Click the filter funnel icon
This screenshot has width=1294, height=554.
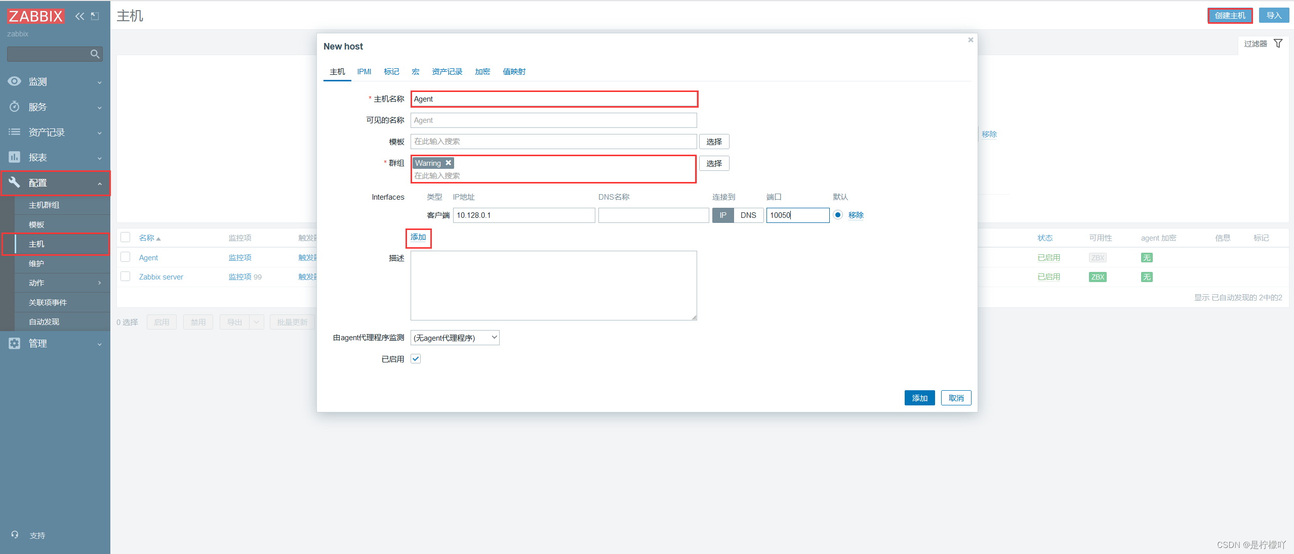pyautogui.click(x=1278, y=43)
